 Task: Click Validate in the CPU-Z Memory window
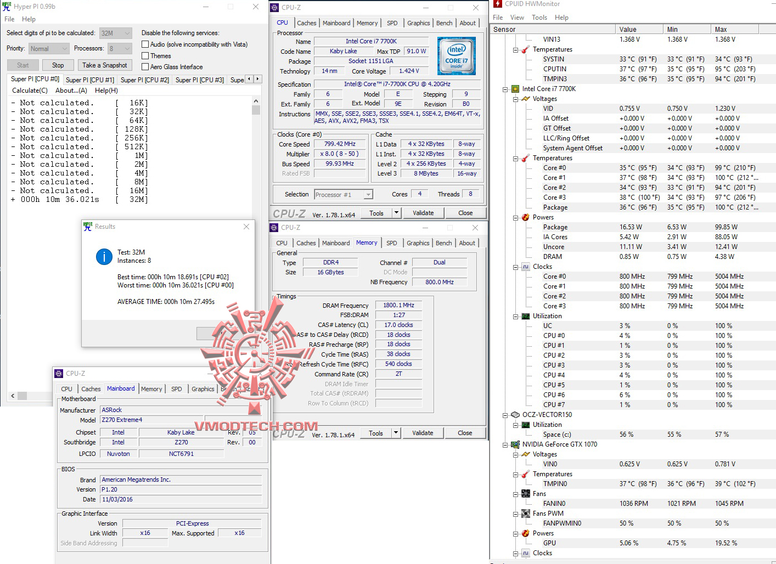coord(423,433)
